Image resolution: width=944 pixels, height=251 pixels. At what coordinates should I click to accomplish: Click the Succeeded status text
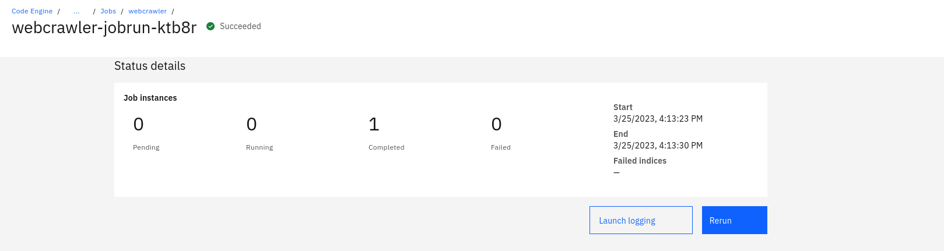pyautogui.click(x=240, y=26)
